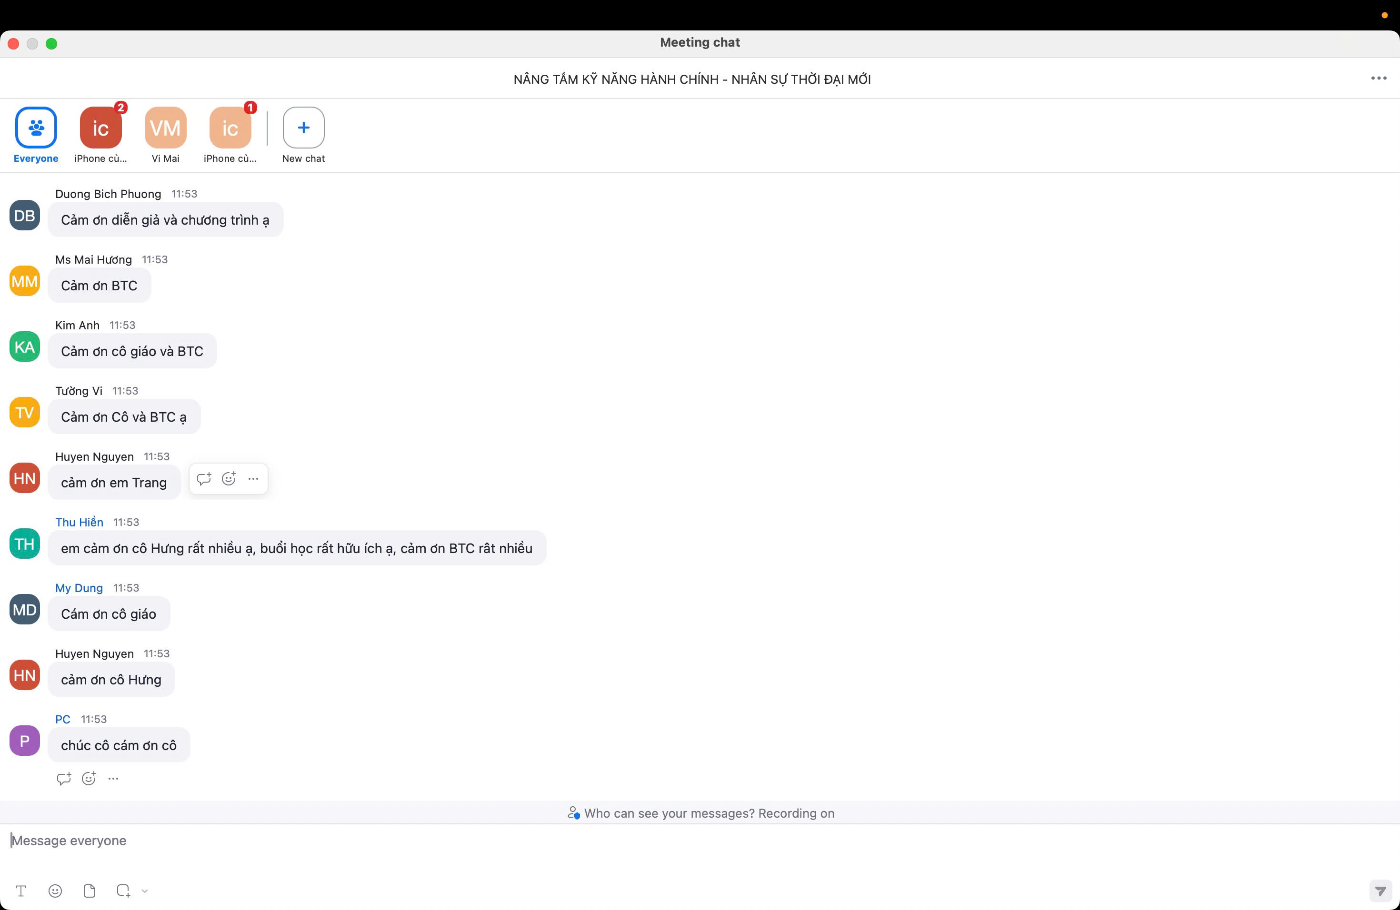Image resolution: width=1400 pixels, height=910 pixels.
Task: Click the screenshot capture icon
Action: [123, 891]
